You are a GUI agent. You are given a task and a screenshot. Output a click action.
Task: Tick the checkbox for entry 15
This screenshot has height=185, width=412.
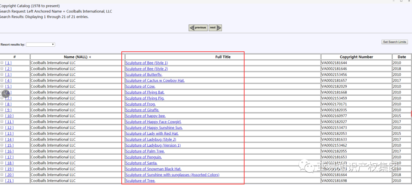[2, 145]
